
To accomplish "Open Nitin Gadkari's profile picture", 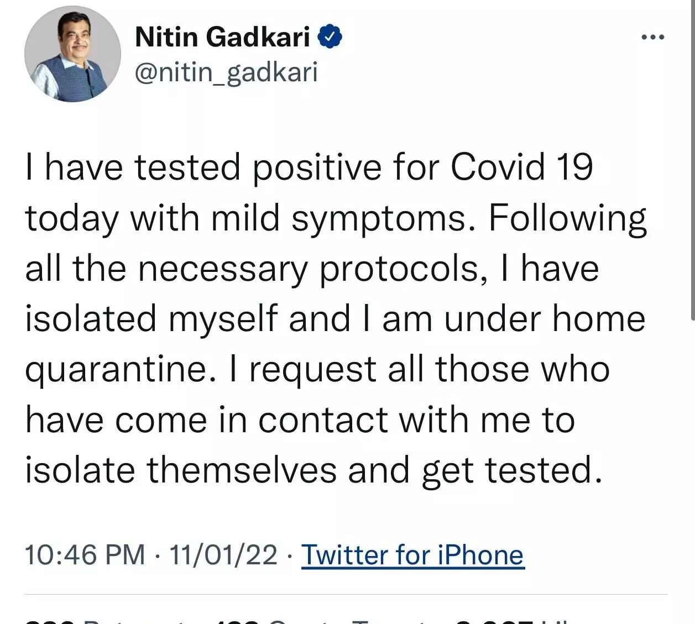I will click(x=72, y=54).
